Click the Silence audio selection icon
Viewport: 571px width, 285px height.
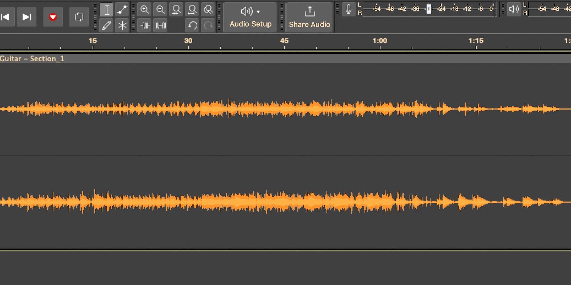(160, 25)
